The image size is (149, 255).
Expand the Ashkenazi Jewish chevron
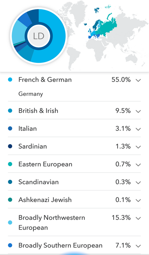click(138, 200)
